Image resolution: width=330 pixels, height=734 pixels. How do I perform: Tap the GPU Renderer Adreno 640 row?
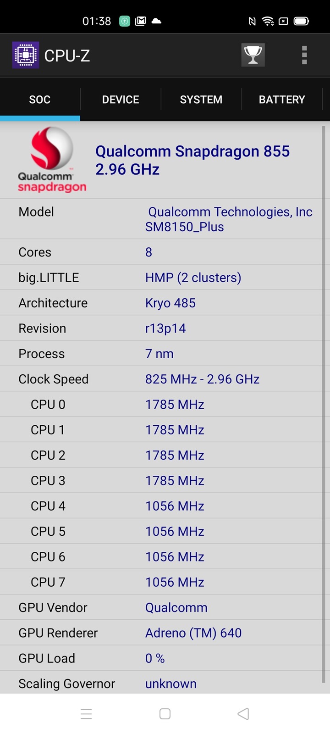161,633
